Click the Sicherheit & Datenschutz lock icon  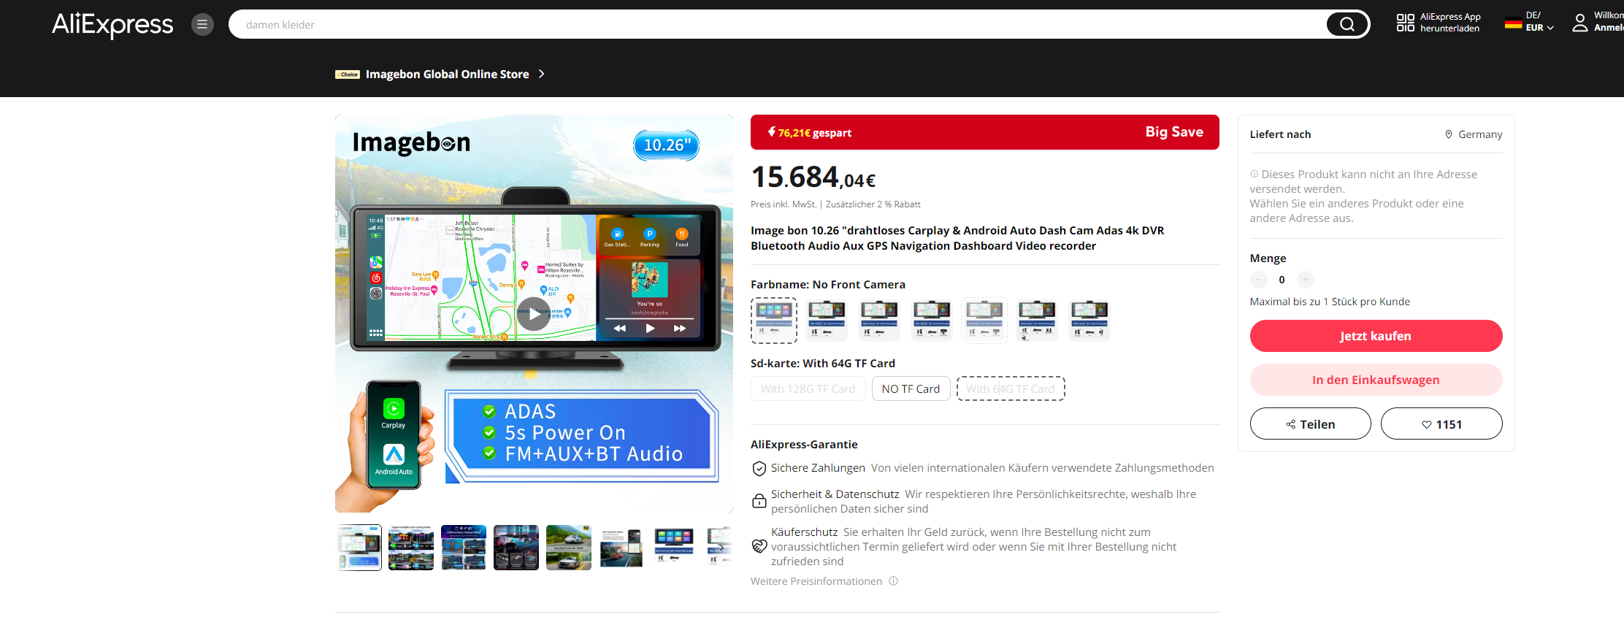pos(759,501)
